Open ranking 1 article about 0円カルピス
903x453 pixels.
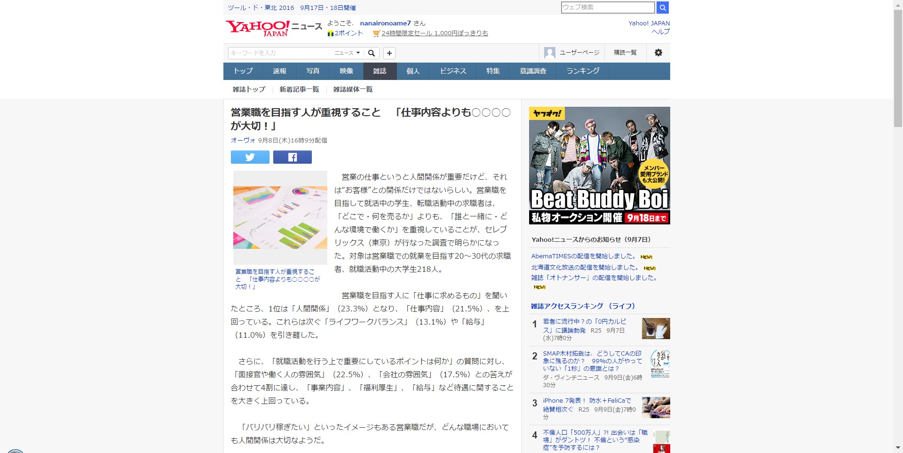(x=585, y=326)
